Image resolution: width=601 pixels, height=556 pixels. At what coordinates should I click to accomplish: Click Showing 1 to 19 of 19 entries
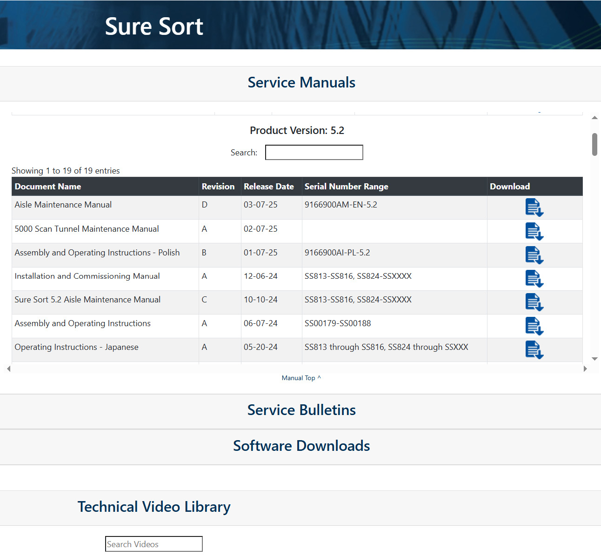[66, 171]
